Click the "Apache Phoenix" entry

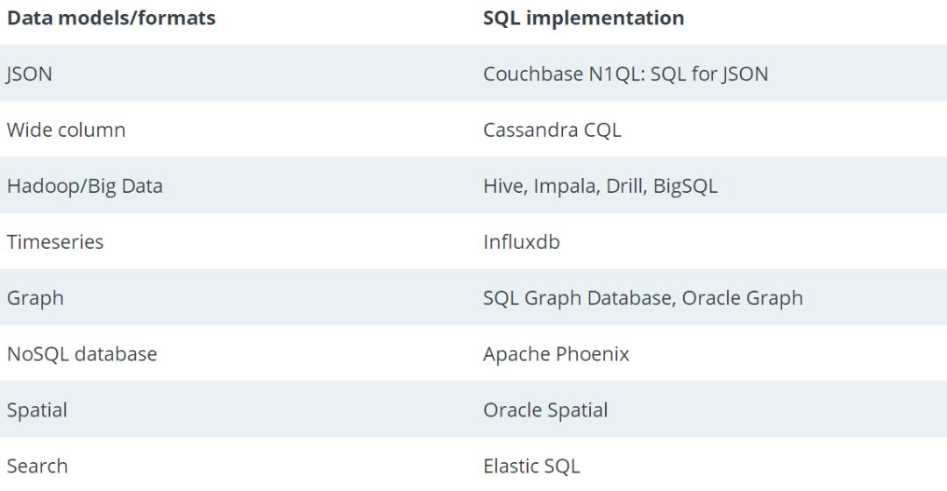(x=556, y=354)
